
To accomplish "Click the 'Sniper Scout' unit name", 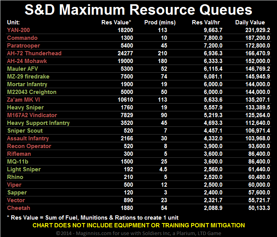I will coord(25,131).
